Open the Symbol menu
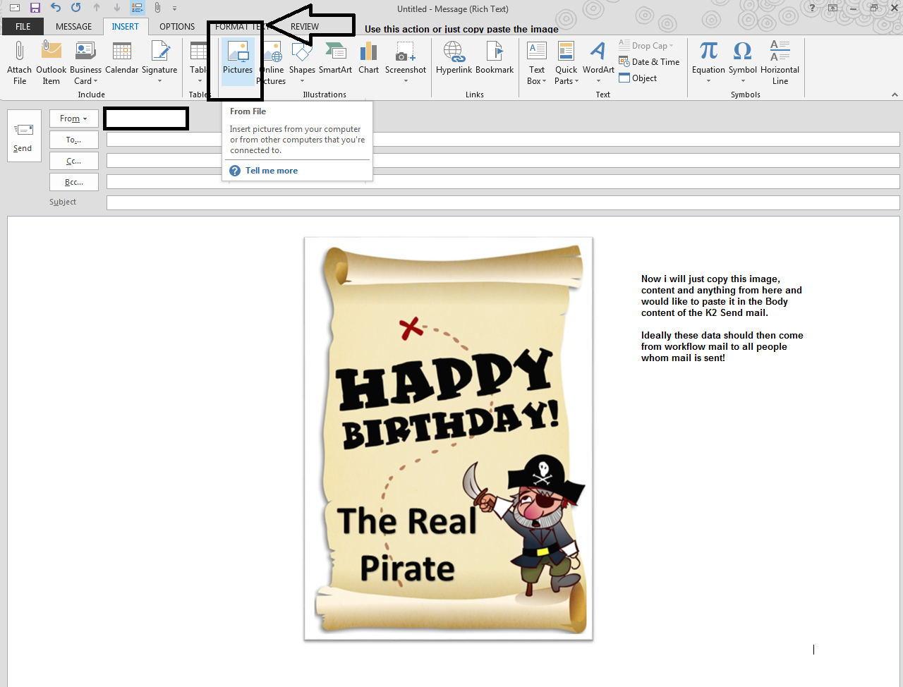The image size is (903, 687). click(743, 62)
